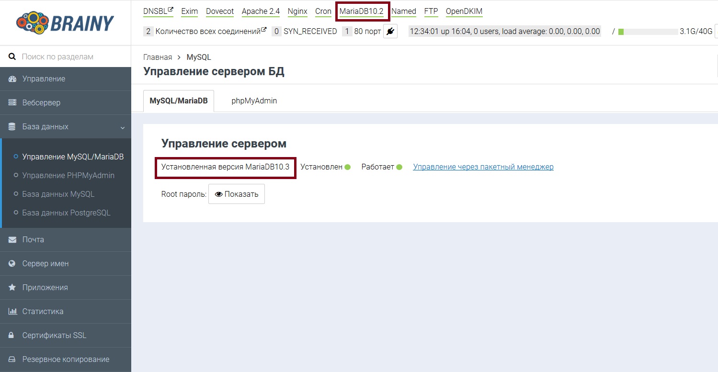718x372 pixels.
Task: Click the MariaDB10.2 service link
Action: tap(361, 11)
